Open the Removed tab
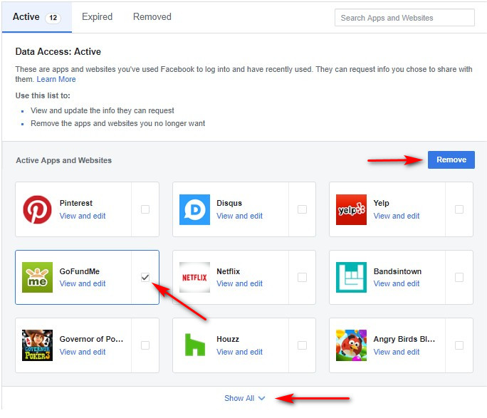The width and height of the screenshot is (487, 418). click(x=152, y=17)
